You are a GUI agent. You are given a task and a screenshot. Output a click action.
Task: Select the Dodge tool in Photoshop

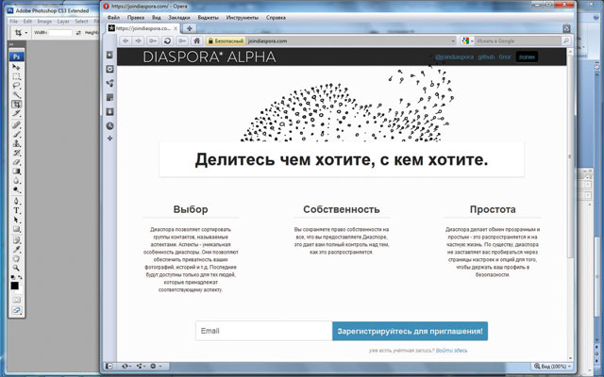pos(16,189)
